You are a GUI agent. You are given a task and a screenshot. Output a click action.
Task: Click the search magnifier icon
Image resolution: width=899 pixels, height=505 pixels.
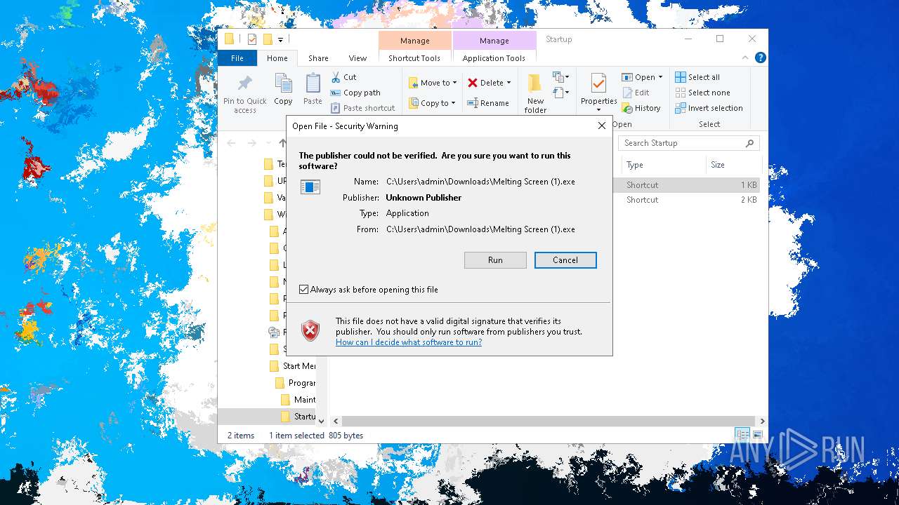[750, 143]
